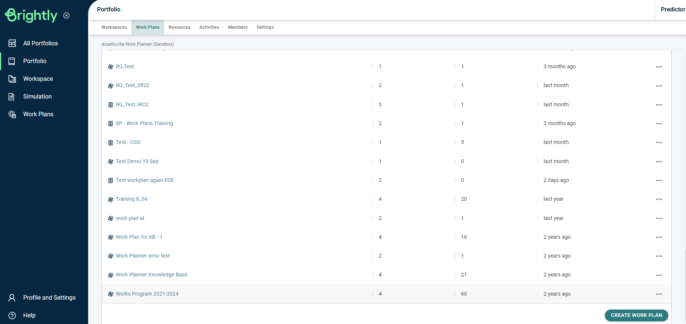Open more options menu for Test - CGD
This screenshot has height=324, width=686.
coord(659,142)
